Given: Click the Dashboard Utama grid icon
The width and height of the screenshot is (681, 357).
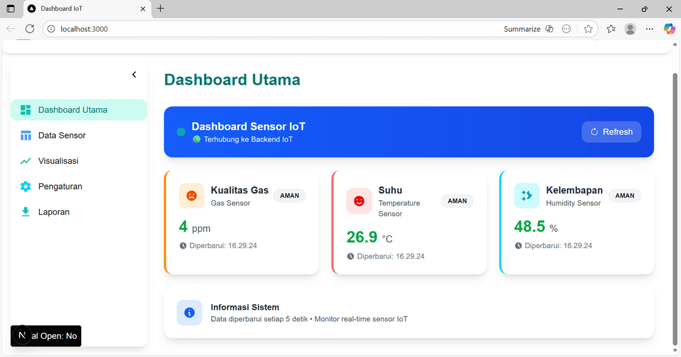Looking at the screenshot, I should [26, 110].
